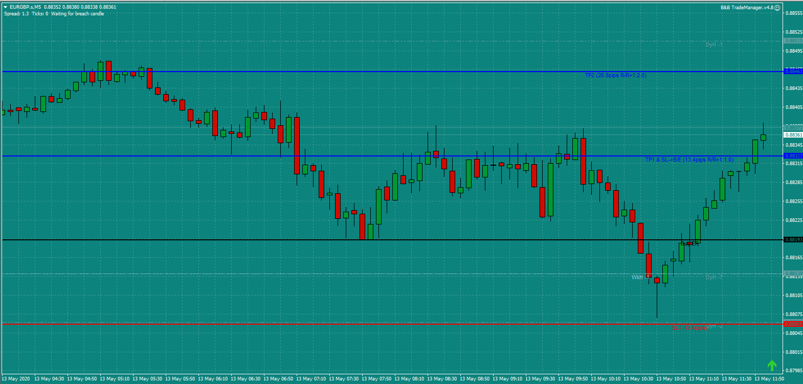Click the DyH -7 level label
803x384 pixels.
pyautogui.click(x=714, y=277)
